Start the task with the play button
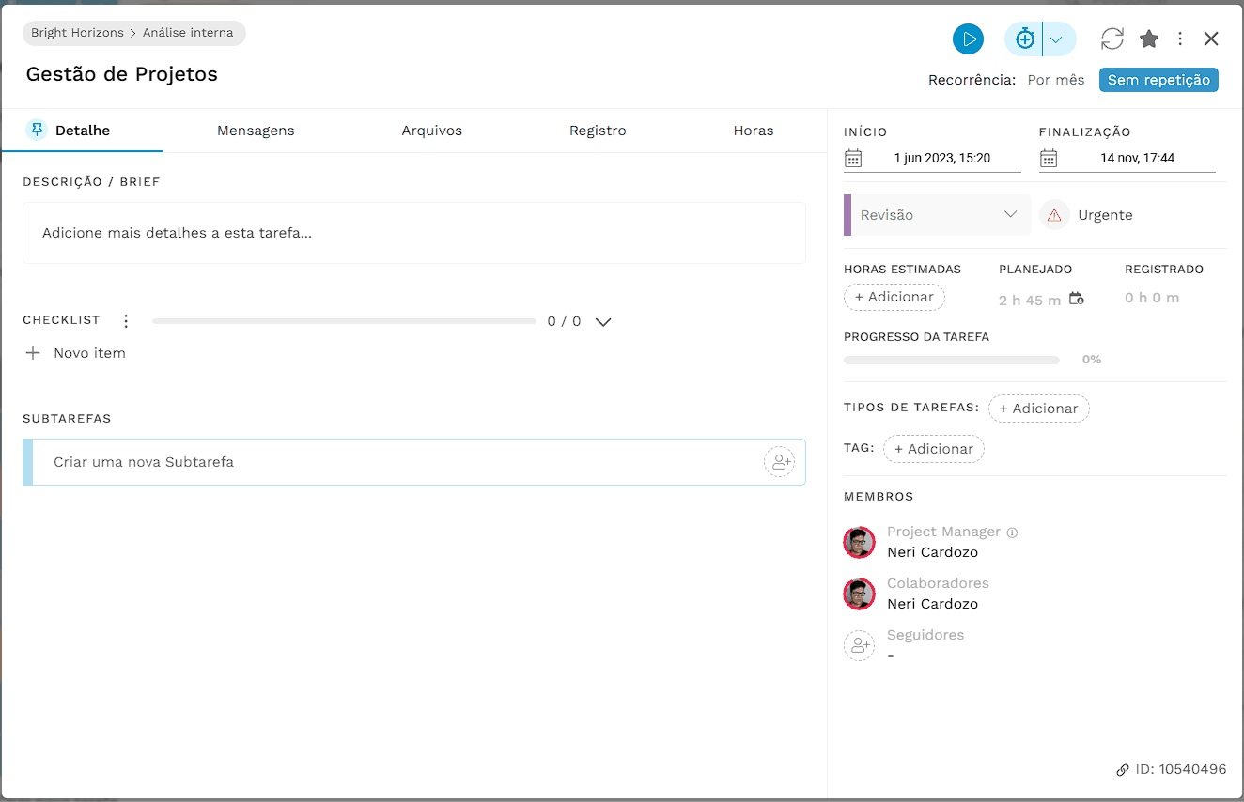Image resolution: width=1244 pixels, height=802 pixels. (x=968, y=39)
